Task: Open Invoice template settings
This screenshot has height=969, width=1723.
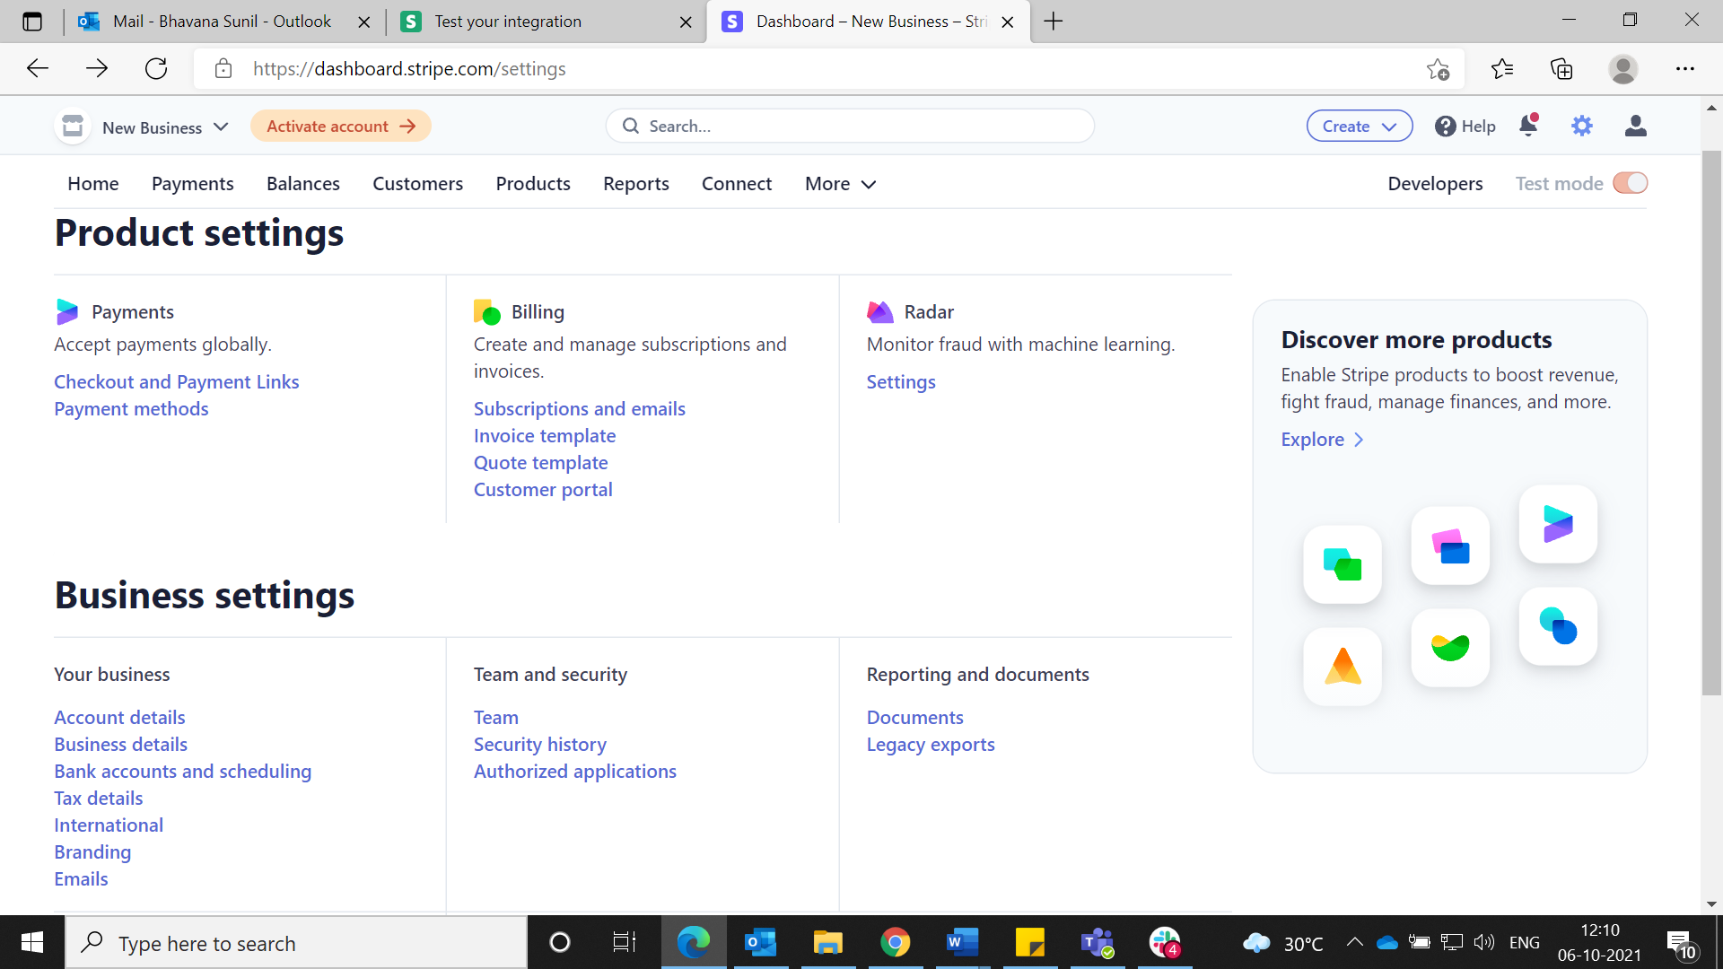Action: tap(545, 436)
